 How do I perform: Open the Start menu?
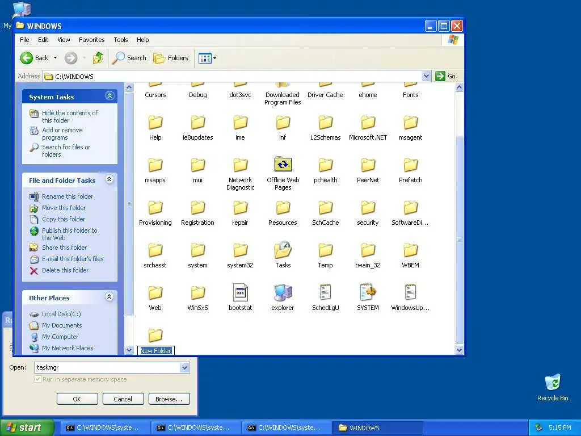(x=26, y=427)
